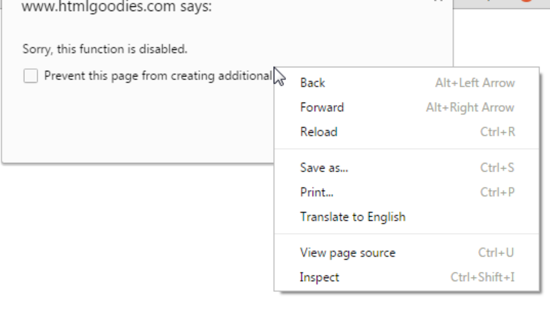
Task: Choose Back from the context menu
Action: coord(313,83)
